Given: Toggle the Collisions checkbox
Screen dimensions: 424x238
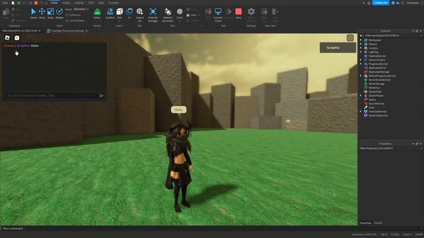Looking at the screenshot, I should pyautogui.click(x=67, y=15).
